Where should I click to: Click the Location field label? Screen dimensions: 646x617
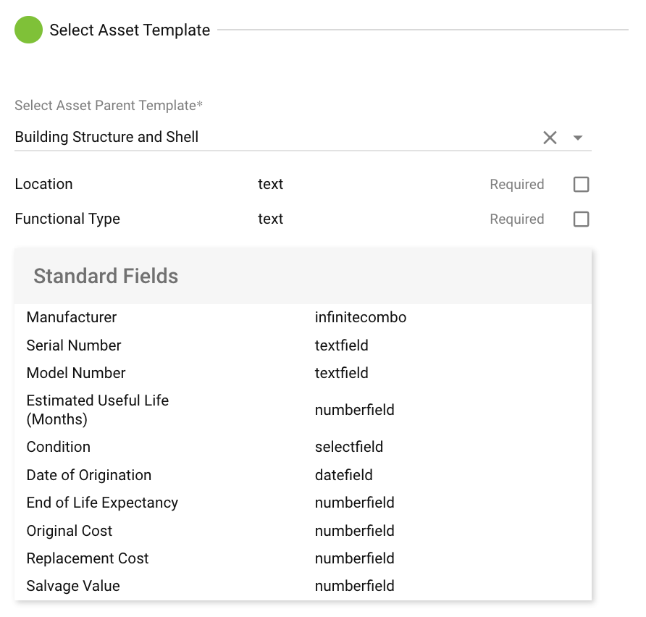[x=44, y=184]
